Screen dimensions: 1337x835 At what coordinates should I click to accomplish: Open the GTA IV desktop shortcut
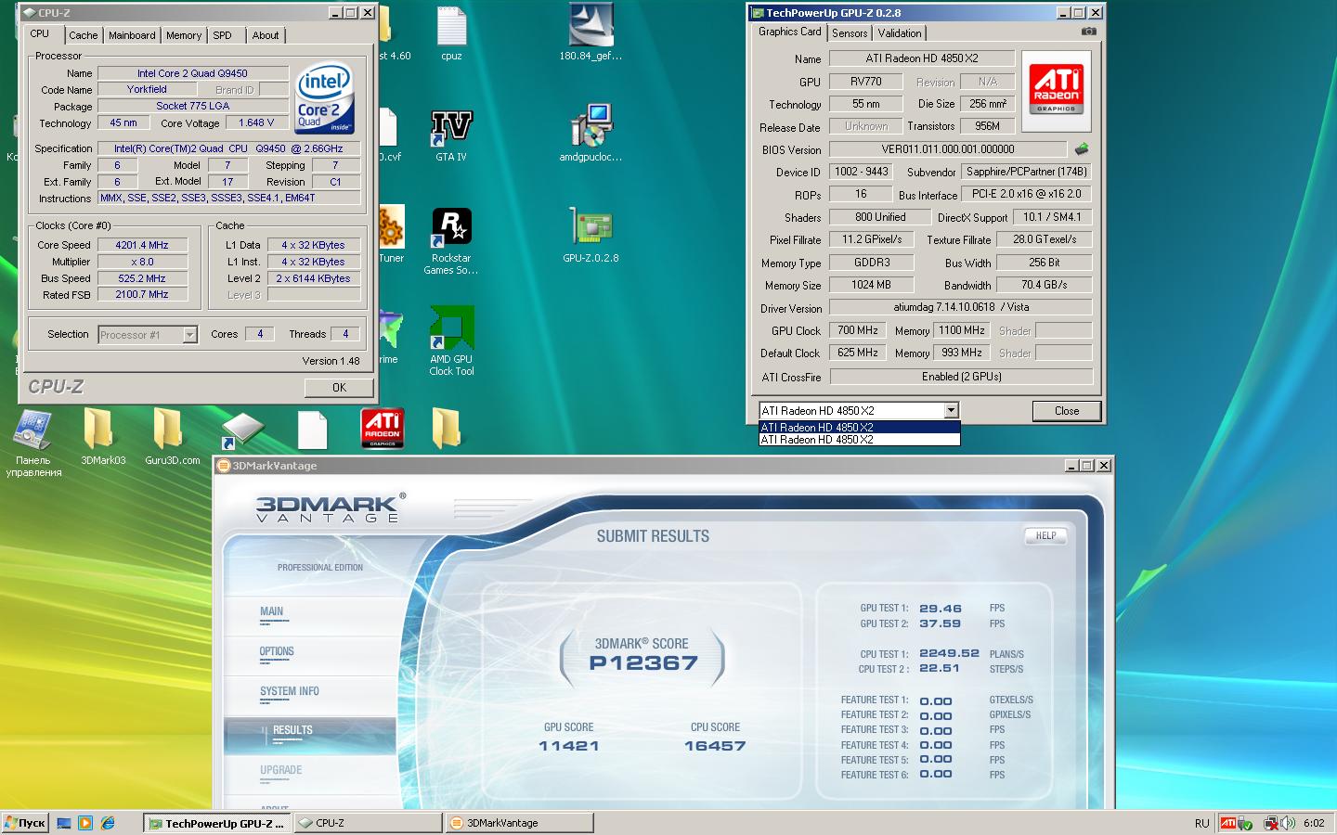pyautogui.click(x=451, y=135)
